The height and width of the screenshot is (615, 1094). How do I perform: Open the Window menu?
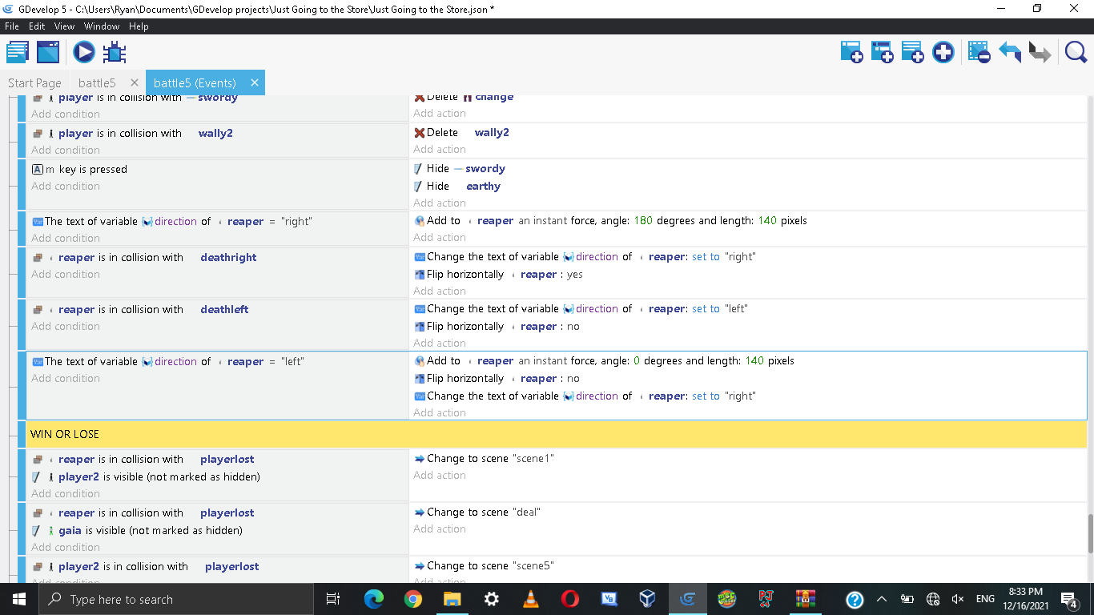point(102,26)
